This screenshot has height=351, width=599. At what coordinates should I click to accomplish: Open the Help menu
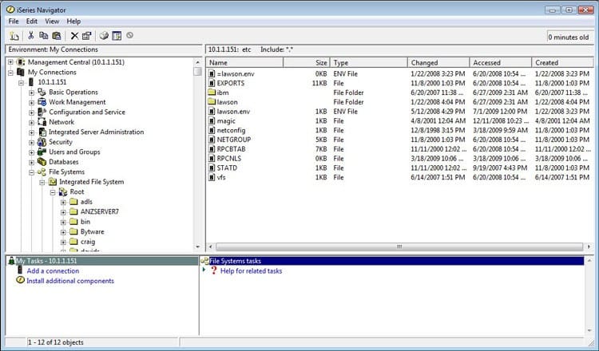[73, 22]
